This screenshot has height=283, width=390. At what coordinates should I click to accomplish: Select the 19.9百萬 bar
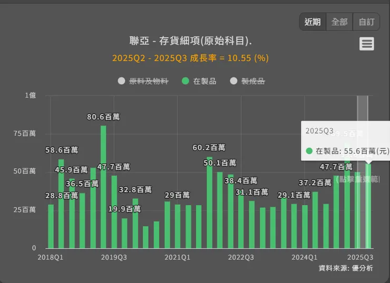click(124, 233)
